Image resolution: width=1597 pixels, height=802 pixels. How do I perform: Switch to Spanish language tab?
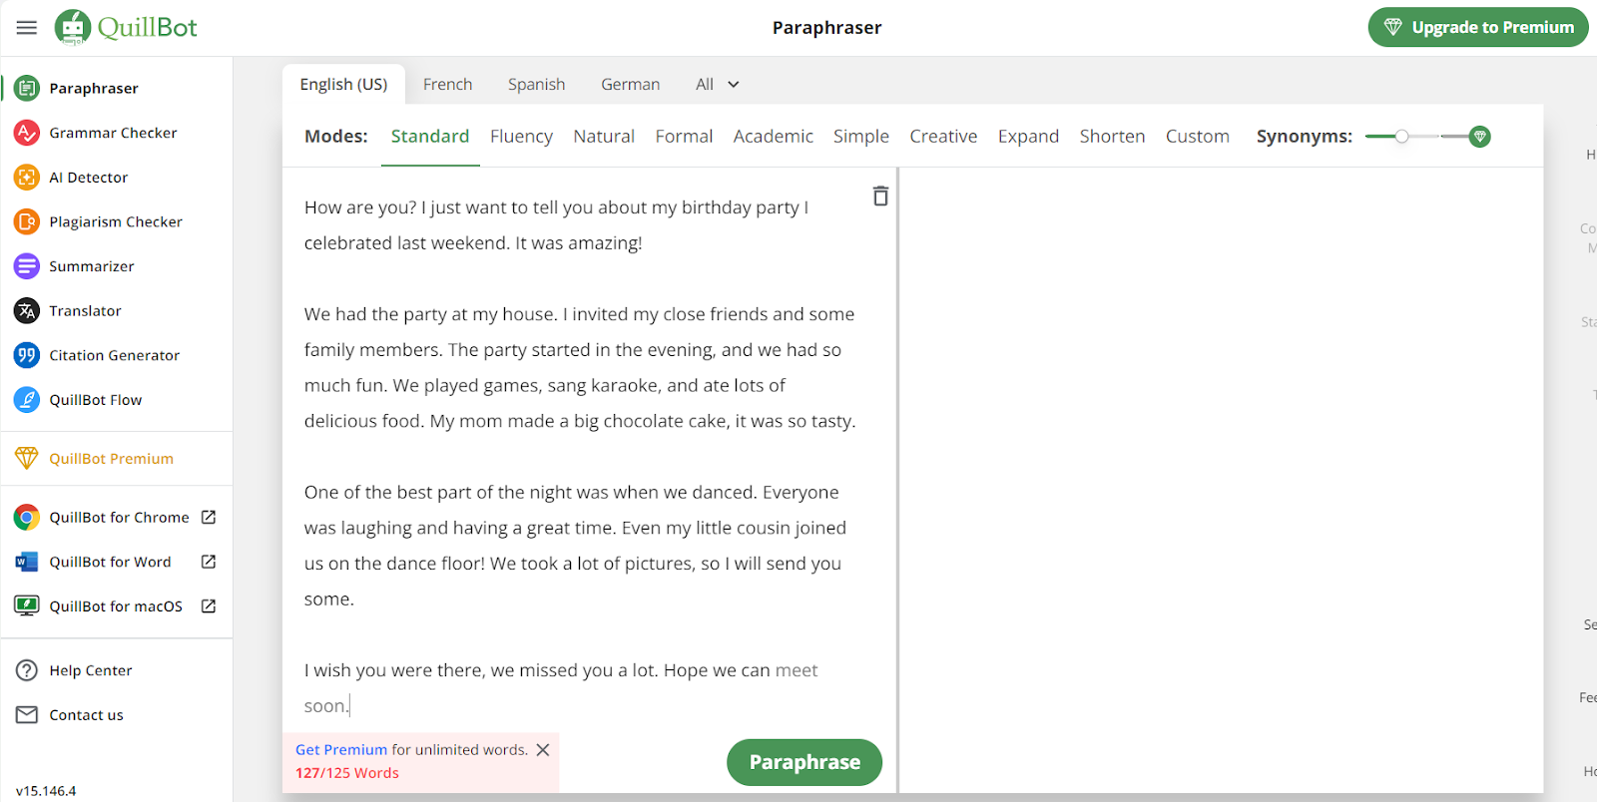(x=536, y=85)
